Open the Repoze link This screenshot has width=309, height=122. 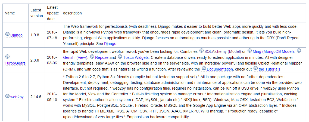click(x=102, y=58)
